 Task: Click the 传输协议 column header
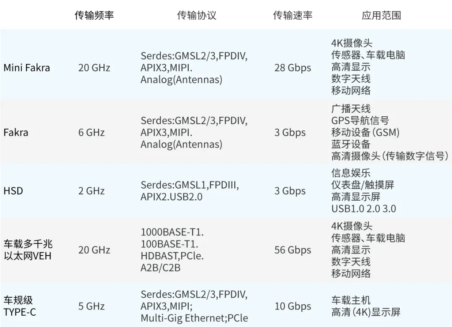(x=197, y=15)
